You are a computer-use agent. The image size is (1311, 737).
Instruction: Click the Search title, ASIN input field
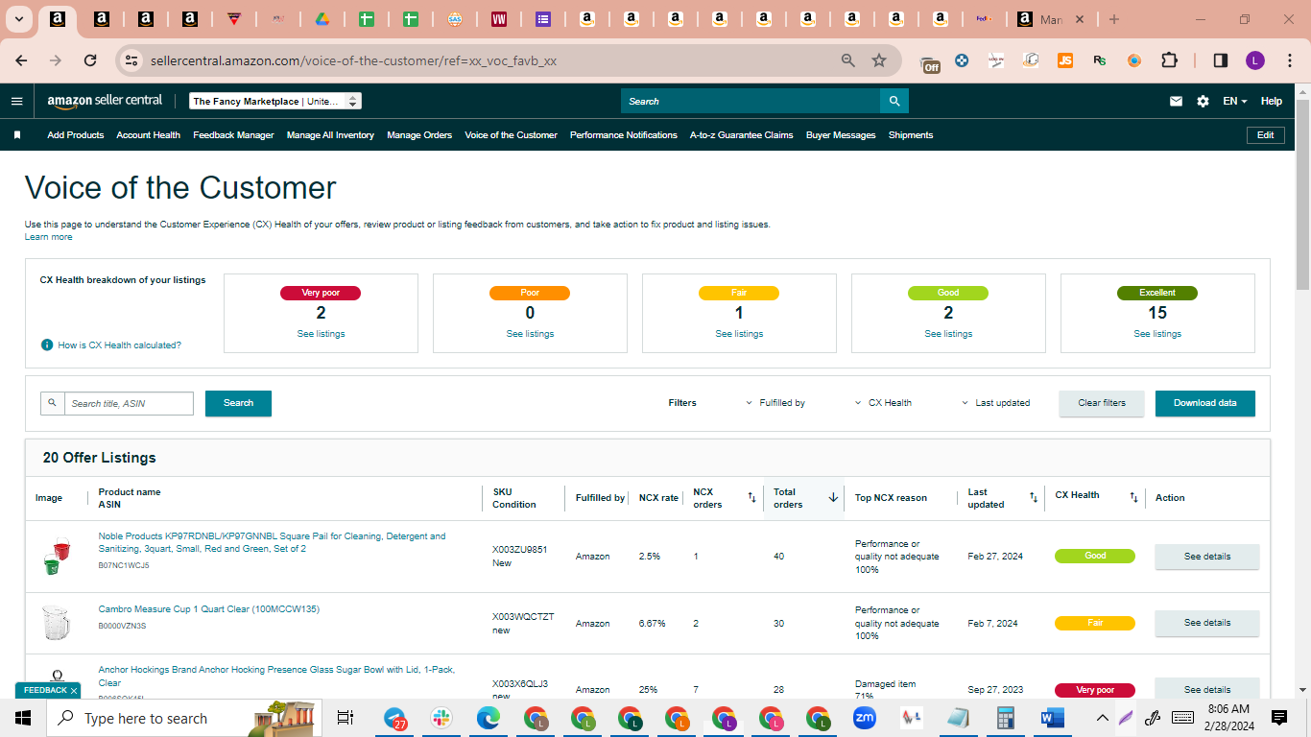pyautogui.click(x=129, y=403)
